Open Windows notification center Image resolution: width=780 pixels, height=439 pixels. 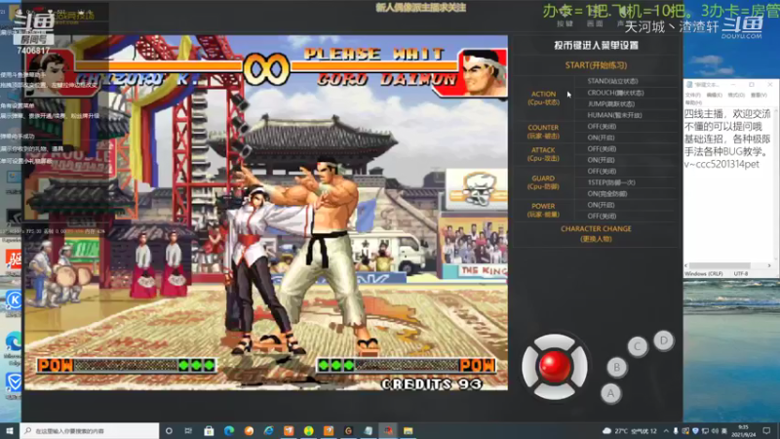(766, 431)
